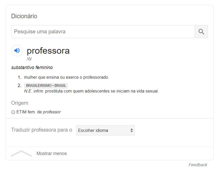The width and height of the screenshot is (221, 172).
Task: Click the Origem section heading
Action: point(19,103)
